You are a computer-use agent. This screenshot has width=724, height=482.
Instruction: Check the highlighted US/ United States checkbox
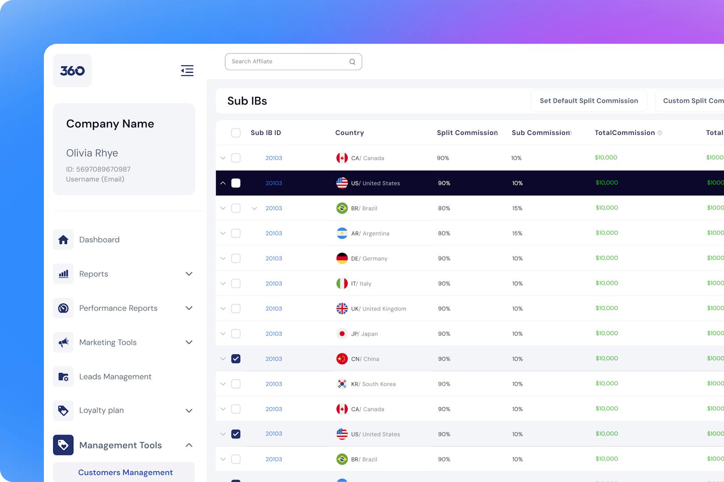[x=236, y=183]
